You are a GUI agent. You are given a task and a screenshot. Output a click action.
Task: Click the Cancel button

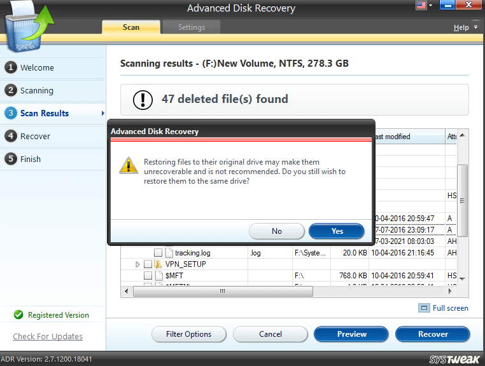click(x=271, y=334)
